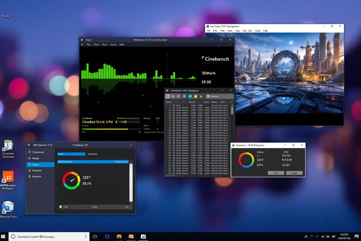Click the blue header row above the gauge
361x241 pixels.
93,162
